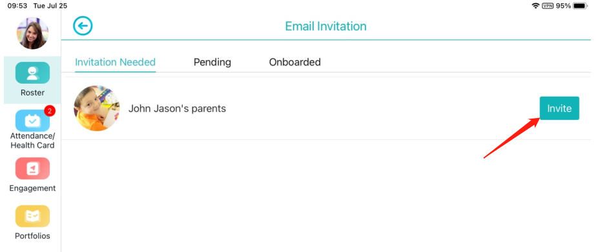The image size is (596, 252).
Task: Tap John Jason's child photo
Action: tap(97, 108)
